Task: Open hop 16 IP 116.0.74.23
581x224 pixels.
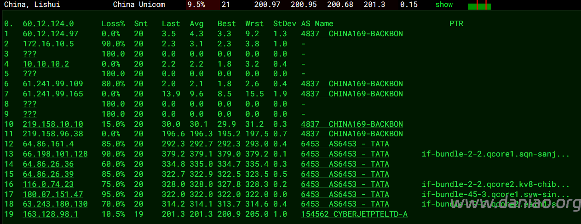Action: tap(48, 185)
